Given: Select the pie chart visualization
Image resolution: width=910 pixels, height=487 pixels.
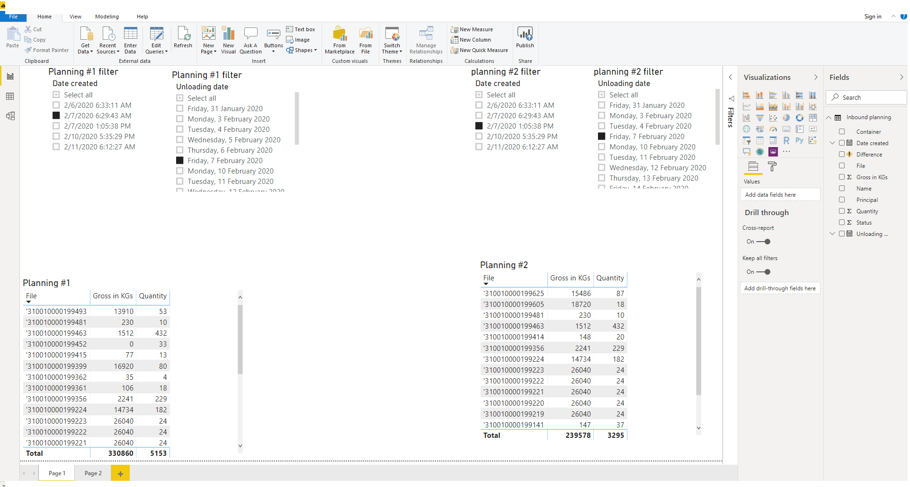Looking at the screenshot, I should [786, 118].
